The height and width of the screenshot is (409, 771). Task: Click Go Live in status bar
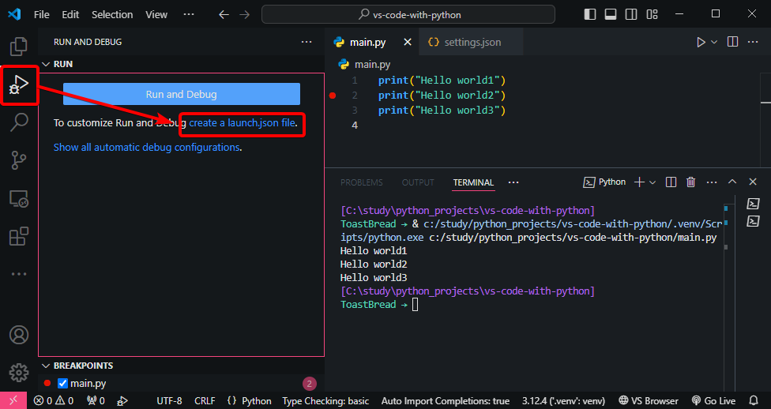713,400
